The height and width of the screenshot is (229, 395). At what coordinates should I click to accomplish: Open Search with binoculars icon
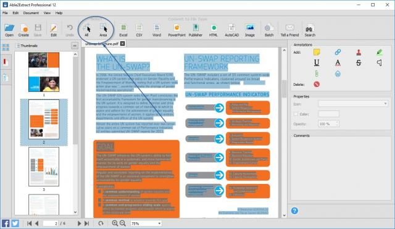coord(310,30)
